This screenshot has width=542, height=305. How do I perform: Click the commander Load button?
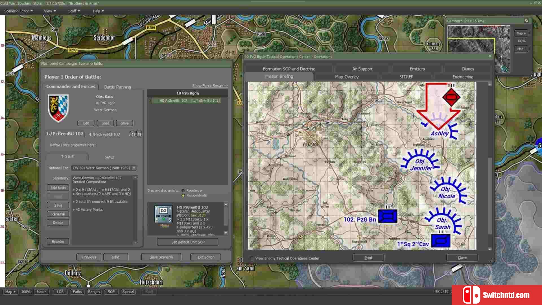105,123
